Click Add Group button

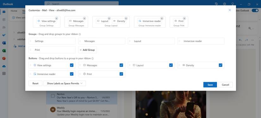(87, 50)
